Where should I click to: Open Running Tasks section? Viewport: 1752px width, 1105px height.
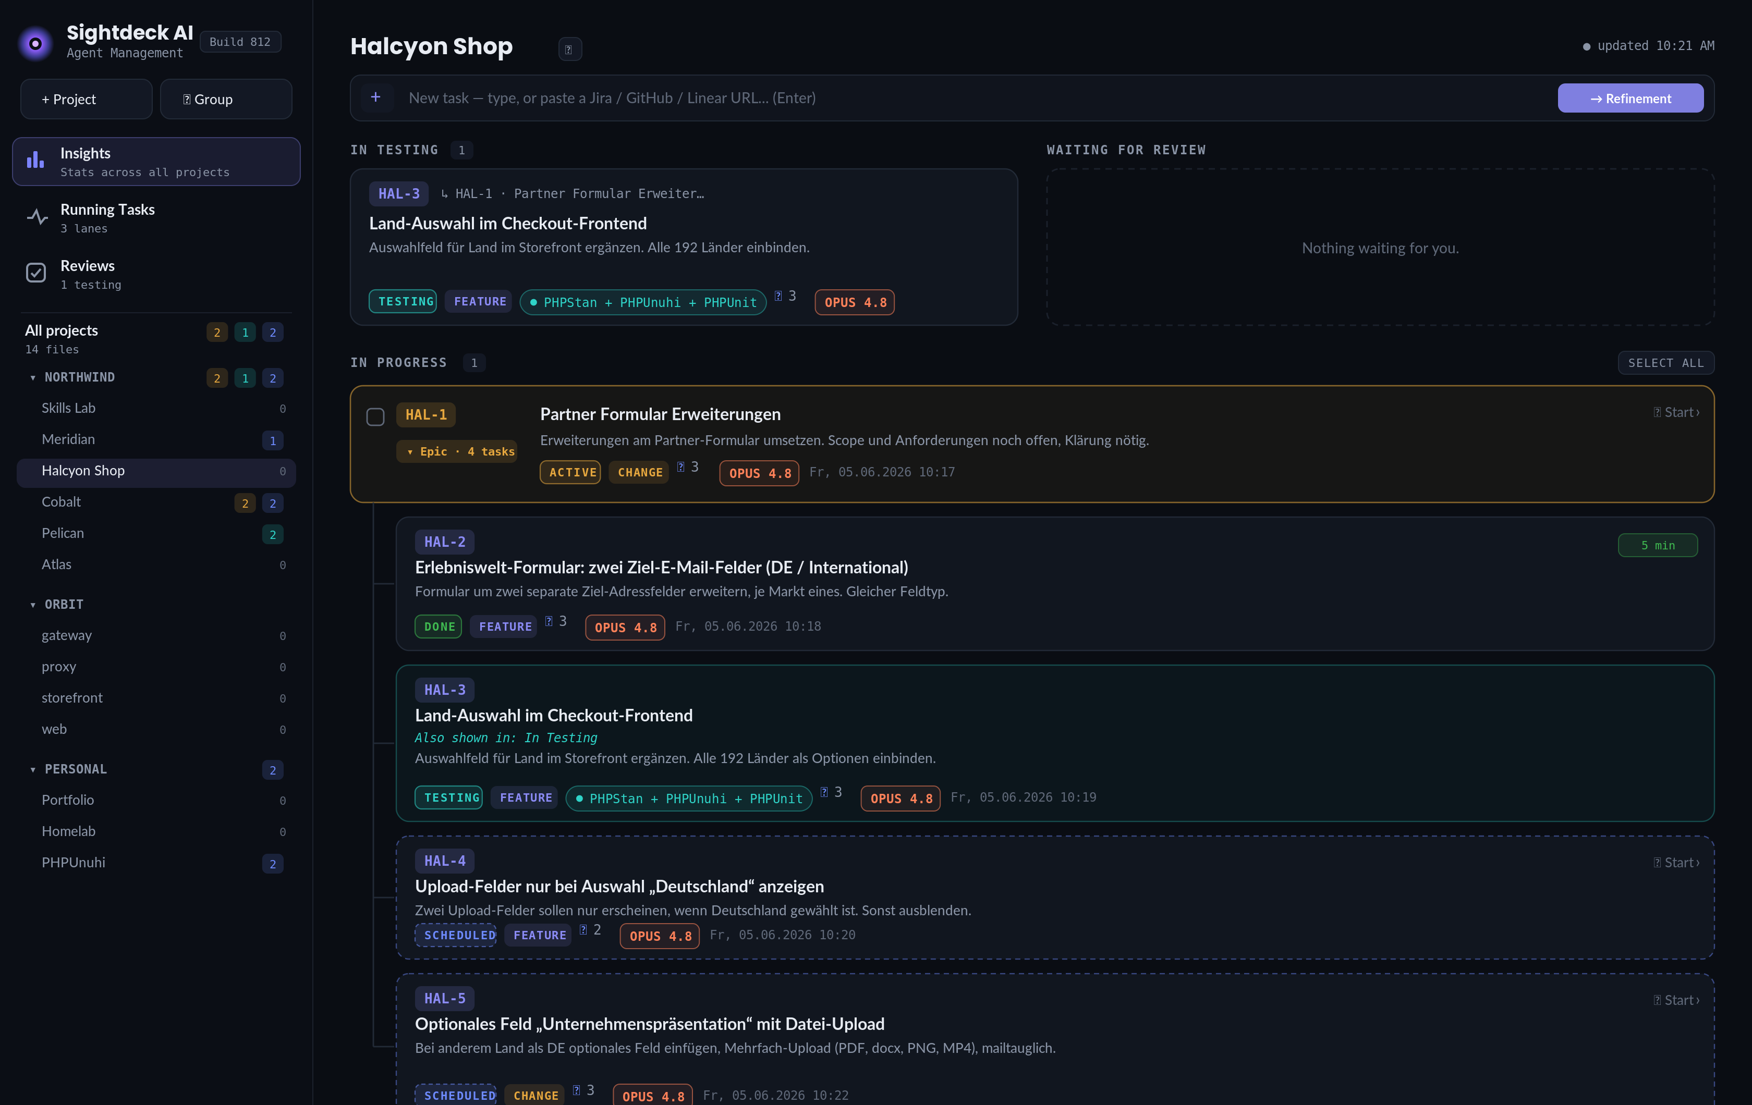tap(156, 217)
